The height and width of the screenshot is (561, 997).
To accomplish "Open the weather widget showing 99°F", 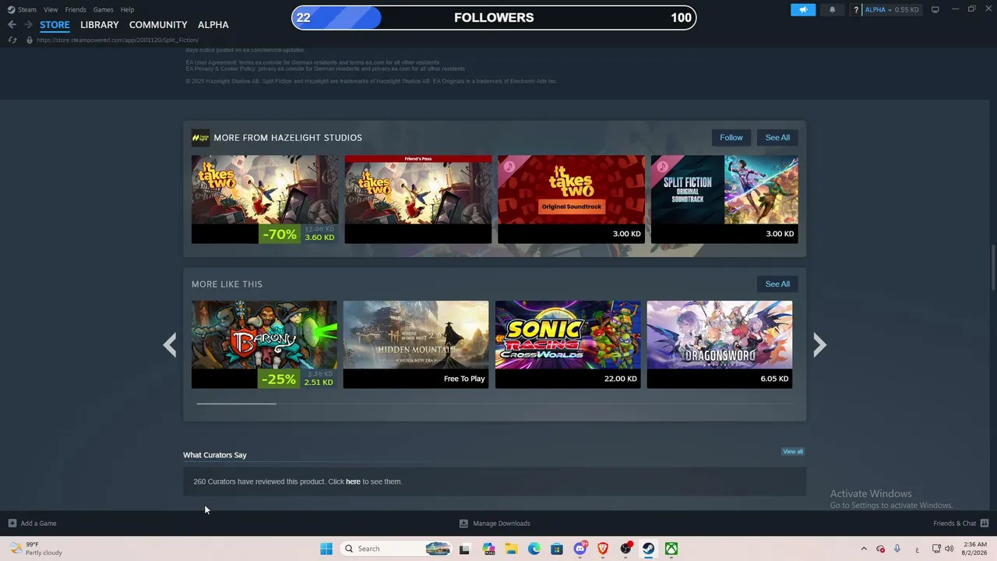I will [36, 549].
